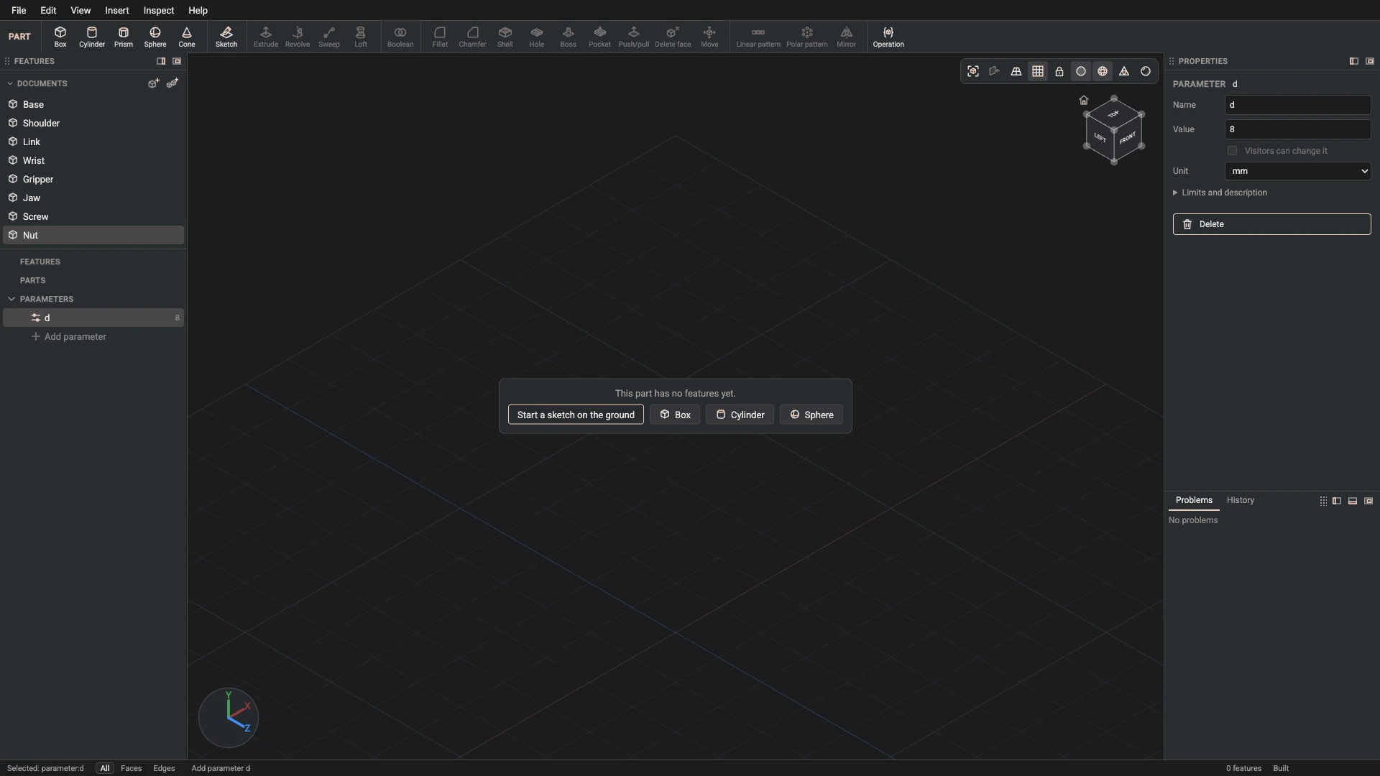Select Faces selection filter
Image resolution: width=1380 pixels, height=776 pixels.
pyautogui.click(x=132, y=768)
